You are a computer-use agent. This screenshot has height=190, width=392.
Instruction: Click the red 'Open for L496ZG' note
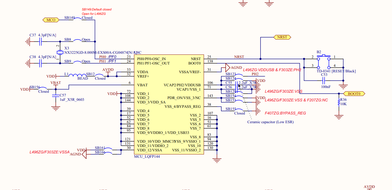tap(94, 14)
